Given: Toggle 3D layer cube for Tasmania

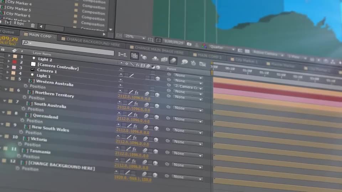Looking at the screenshot, I should 155,163.
